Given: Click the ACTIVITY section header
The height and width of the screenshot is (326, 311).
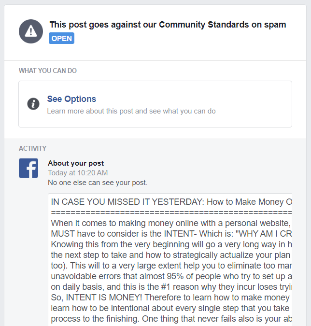Looking at the screenshot, I should coord(32,148).
